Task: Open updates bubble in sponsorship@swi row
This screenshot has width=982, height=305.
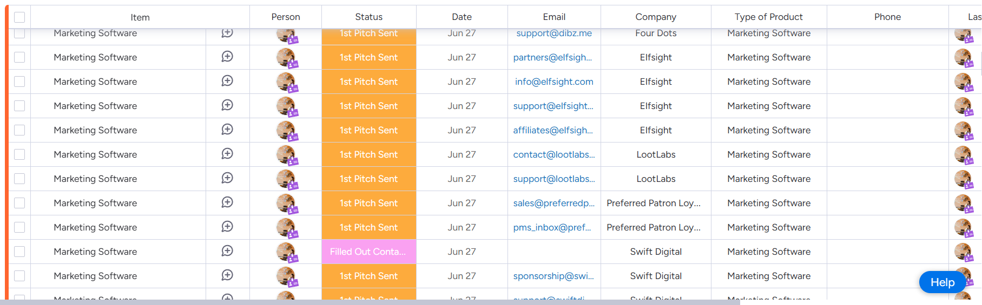Action: (x=227, y=275)
